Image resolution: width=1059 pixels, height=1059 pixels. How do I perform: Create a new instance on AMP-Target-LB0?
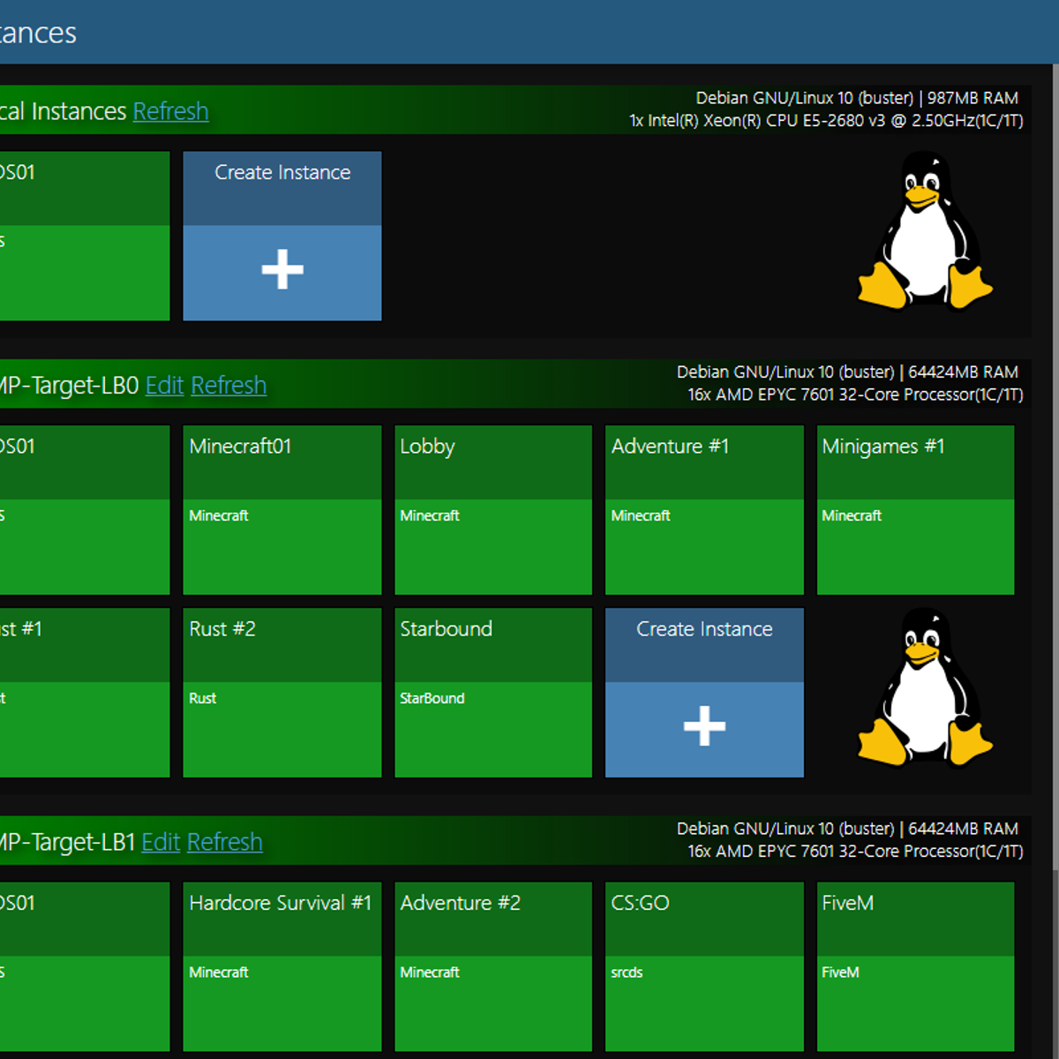click(x=704, y=693)
